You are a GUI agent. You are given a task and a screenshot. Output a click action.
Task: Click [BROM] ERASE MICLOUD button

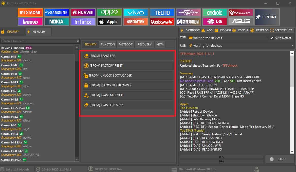[x=128, y=95]
